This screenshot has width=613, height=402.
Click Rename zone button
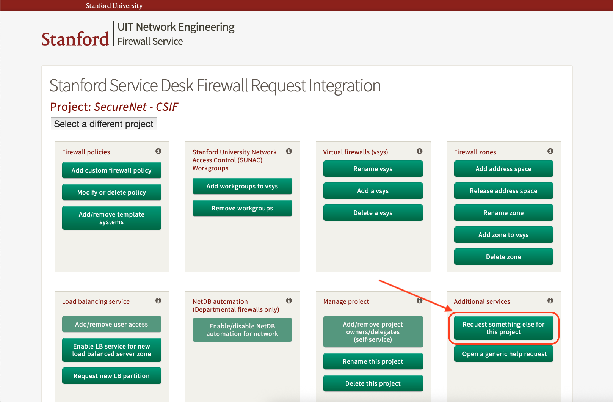503,213
